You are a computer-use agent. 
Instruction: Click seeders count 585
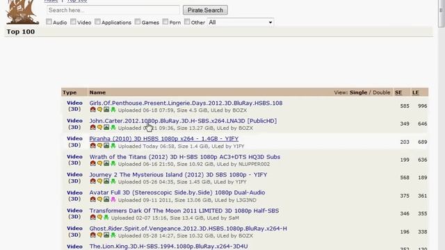coord(405,106)
